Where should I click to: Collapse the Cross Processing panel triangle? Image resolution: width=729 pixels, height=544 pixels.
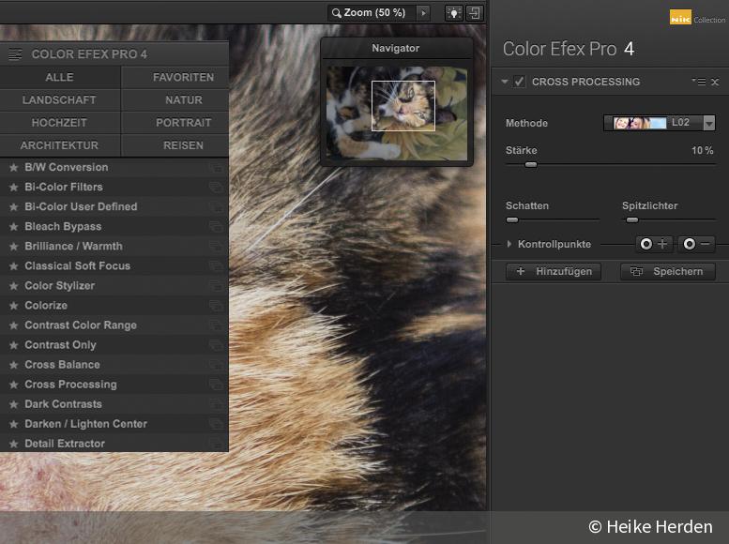click(505, 83)
